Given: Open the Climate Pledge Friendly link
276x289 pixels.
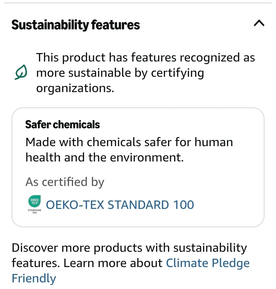Looking at the screenshot, I should pos(208,263).
